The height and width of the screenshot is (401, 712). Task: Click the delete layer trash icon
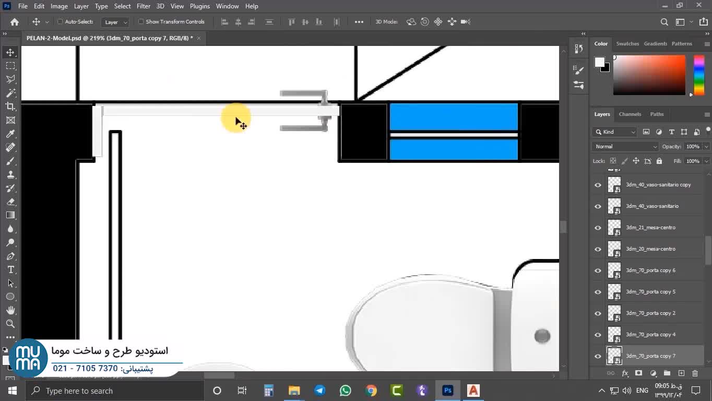(695, 373)
